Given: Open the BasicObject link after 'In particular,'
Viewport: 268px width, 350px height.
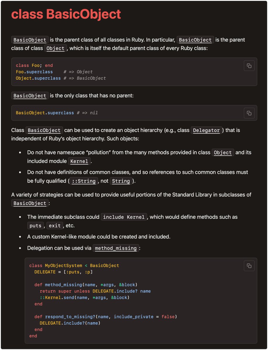Looking at the screenshot, I should [195, 40].
